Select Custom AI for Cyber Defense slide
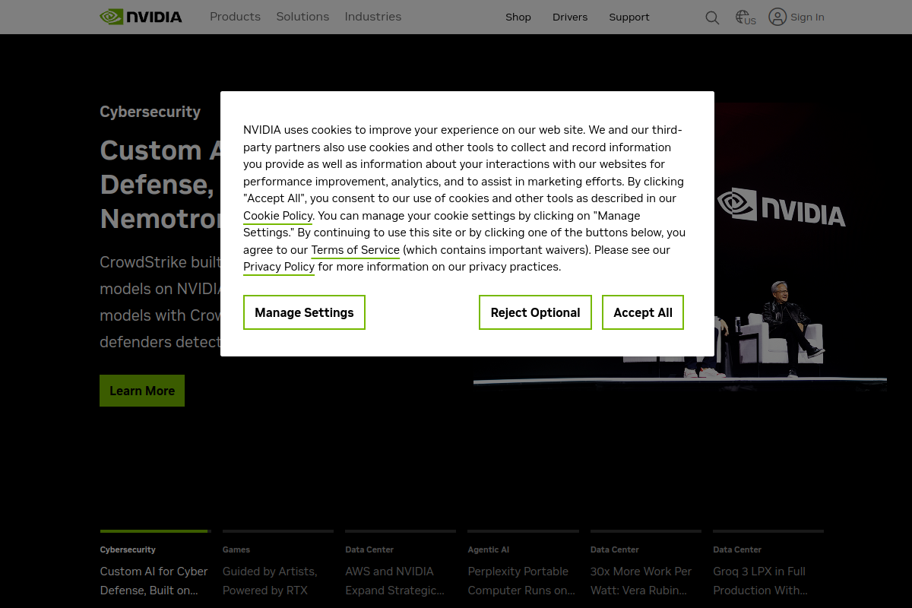Screen dimensions: 912x608 [x=155, y=564]
